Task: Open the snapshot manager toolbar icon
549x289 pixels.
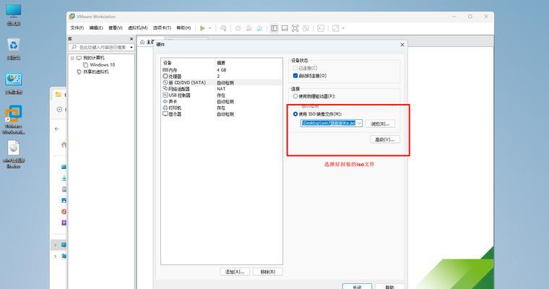Action: (x=259, y=28)
